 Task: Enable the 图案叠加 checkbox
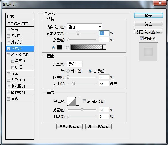(9, 93)
